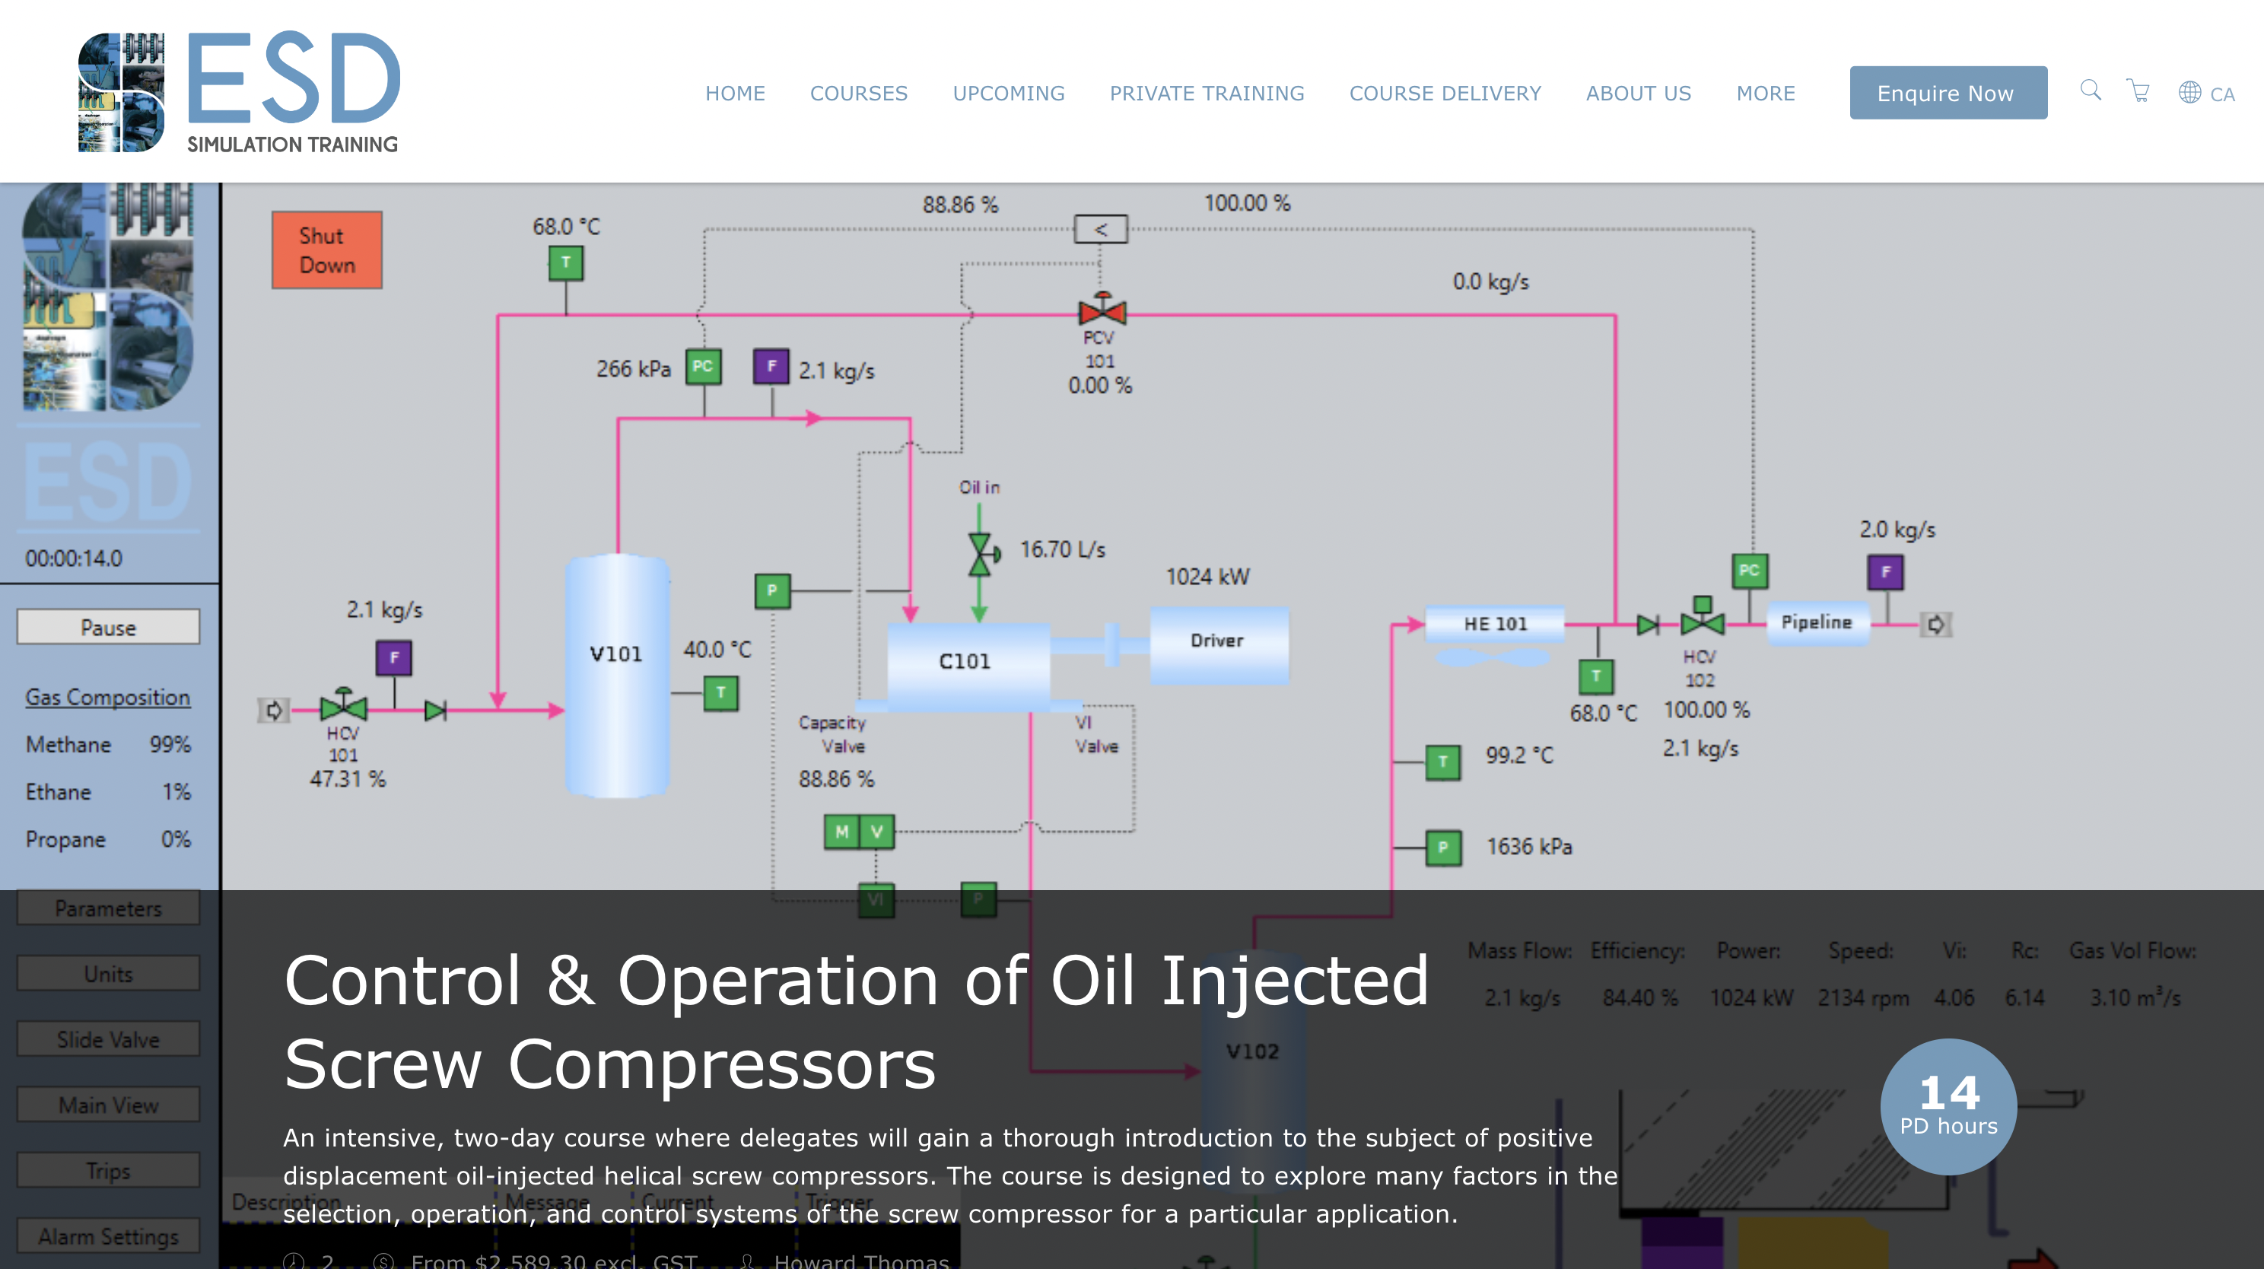Click the ESD Simulation Training logo

pyautogui.click(x=239, y=91)
